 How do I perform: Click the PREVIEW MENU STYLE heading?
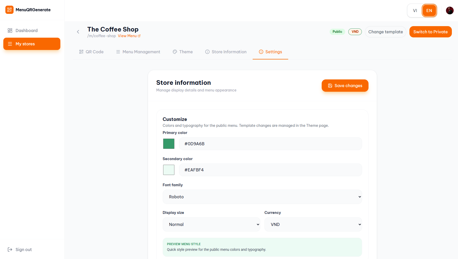[x=184, y=244]
